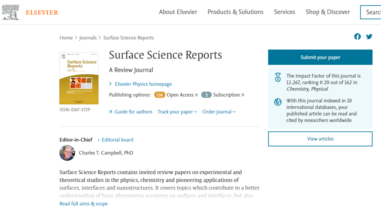
Task: Open the Products & Solutions menu
Action: pyautogui.click(x=235, y=12)
